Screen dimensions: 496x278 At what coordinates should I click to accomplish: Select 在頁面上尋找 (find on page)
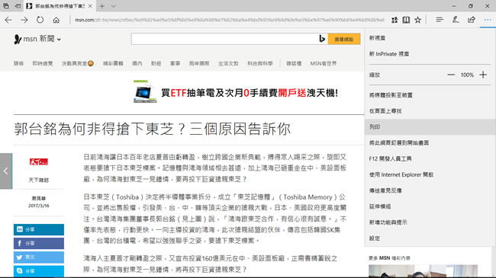(x=430, y=111)
